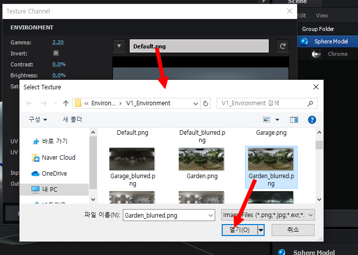
Task: Select the Default.png file name
Action: pyautogui.click(x=132, y=133)
